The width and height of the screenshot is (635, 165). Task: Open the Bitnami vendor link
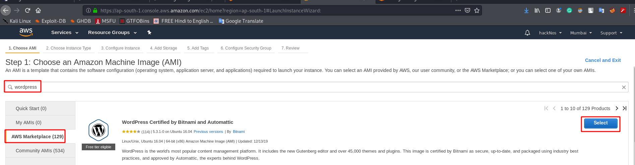(239, 132)
